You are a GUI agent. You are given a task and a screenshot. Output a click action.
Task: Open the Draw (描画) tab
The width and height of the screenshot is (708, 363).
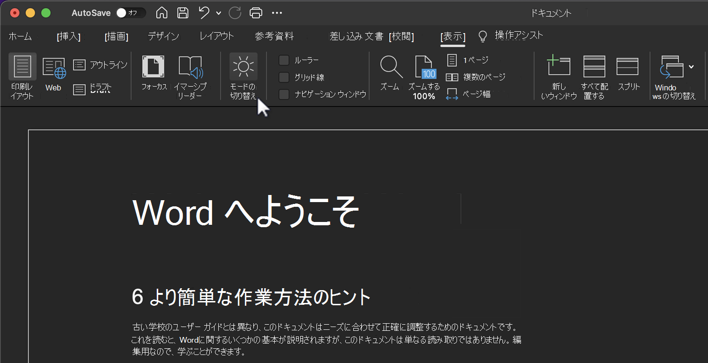tap(117, 36)
